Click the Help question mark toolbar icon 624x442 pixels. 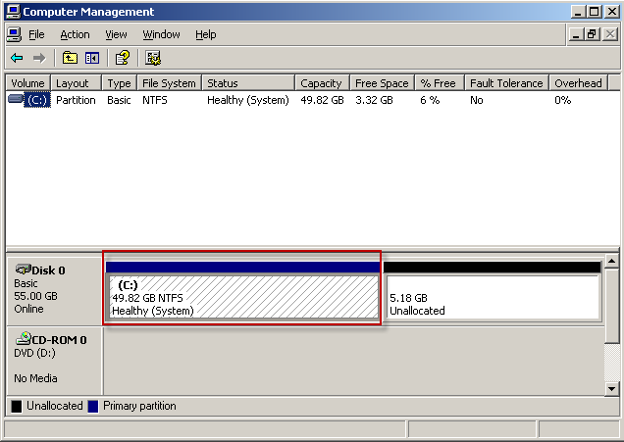tap(123, 58)
